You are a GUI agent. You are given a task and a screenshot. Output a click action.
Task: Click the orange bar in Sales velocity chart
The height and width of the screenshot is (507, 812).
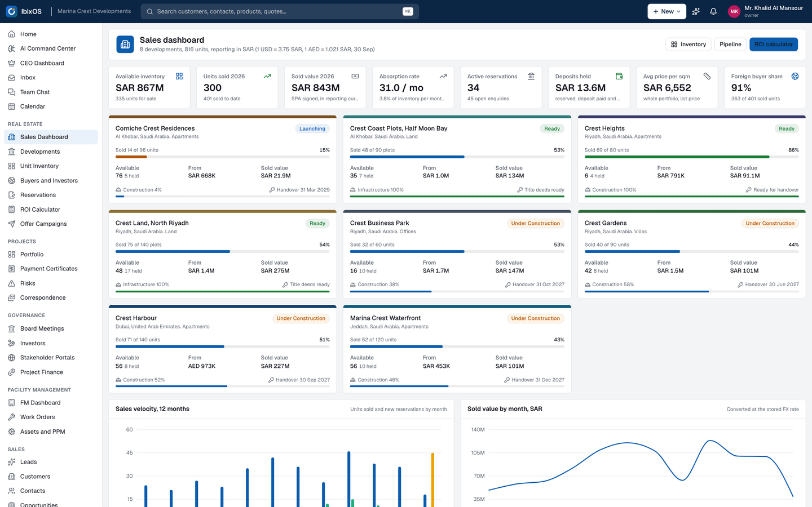[433, 480]
